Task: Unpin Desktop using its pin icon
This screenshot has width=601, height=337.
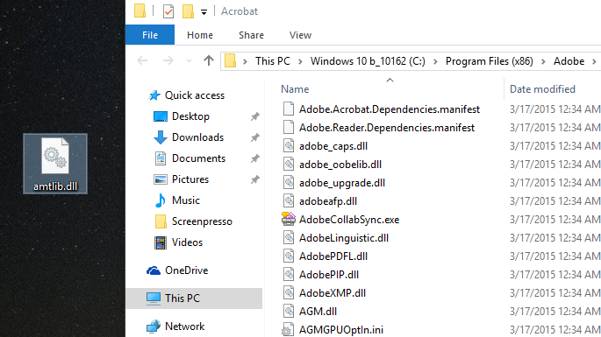Action: tap(255, 116)
